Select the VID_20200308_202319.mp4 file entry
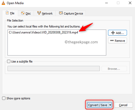135x110 pixels. point(44,32)
